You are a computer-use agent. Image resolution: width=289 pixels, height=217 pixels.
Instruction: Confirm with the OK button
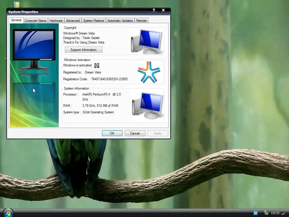(x=112, y=133)
